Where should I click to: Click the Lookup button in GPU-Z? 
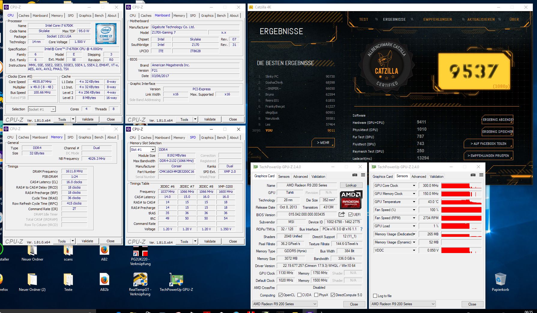coord(351,185)
